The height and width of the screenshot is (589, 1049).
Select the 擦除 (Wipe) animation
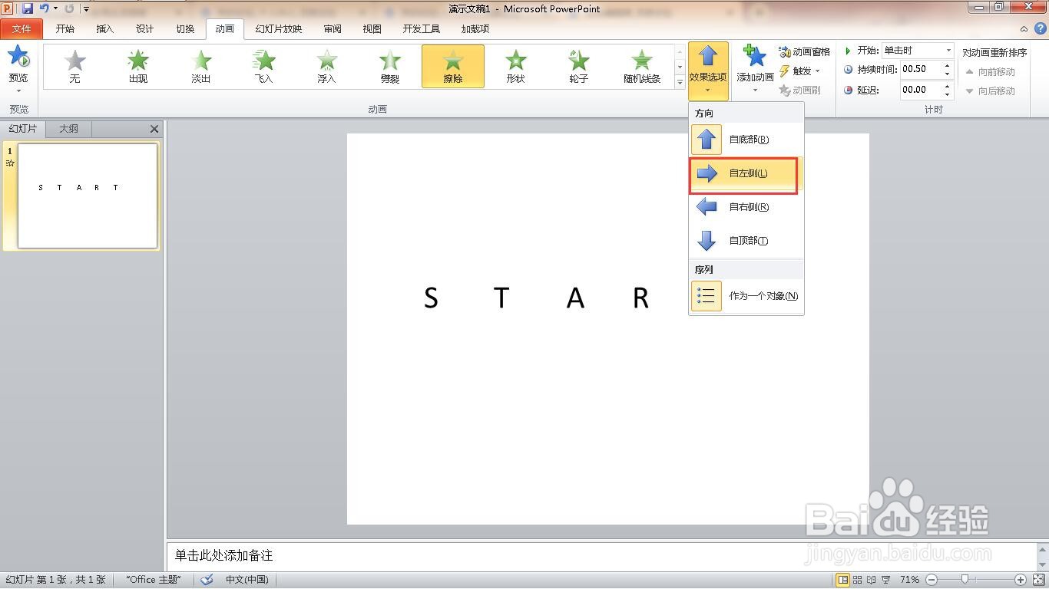click(x=453, y=66)
